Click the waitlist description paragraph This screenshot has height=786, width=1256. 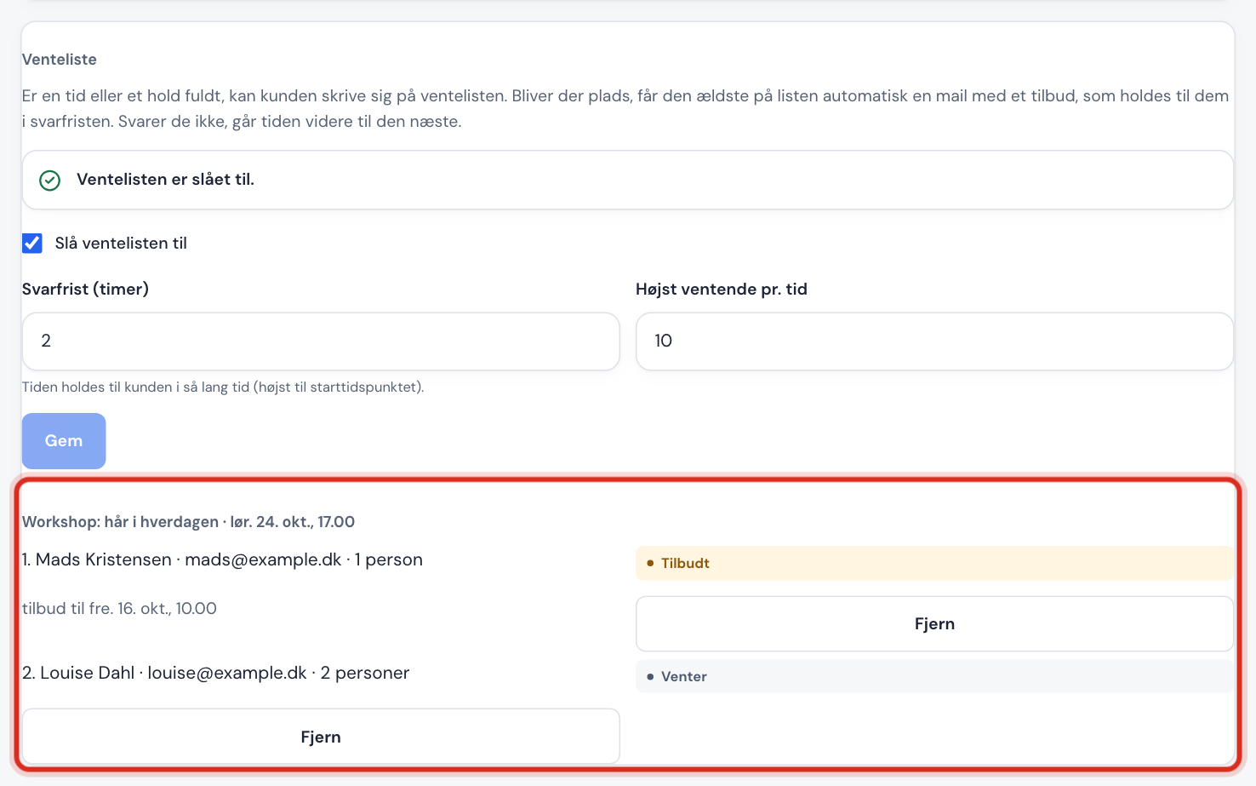tap(625, 109)
